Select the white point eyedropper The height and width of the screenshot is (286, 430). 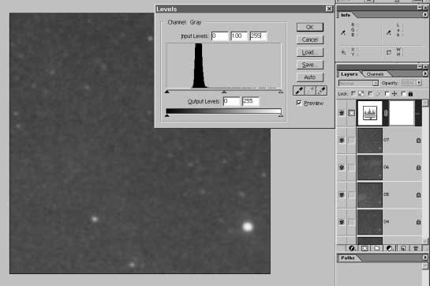321,90
